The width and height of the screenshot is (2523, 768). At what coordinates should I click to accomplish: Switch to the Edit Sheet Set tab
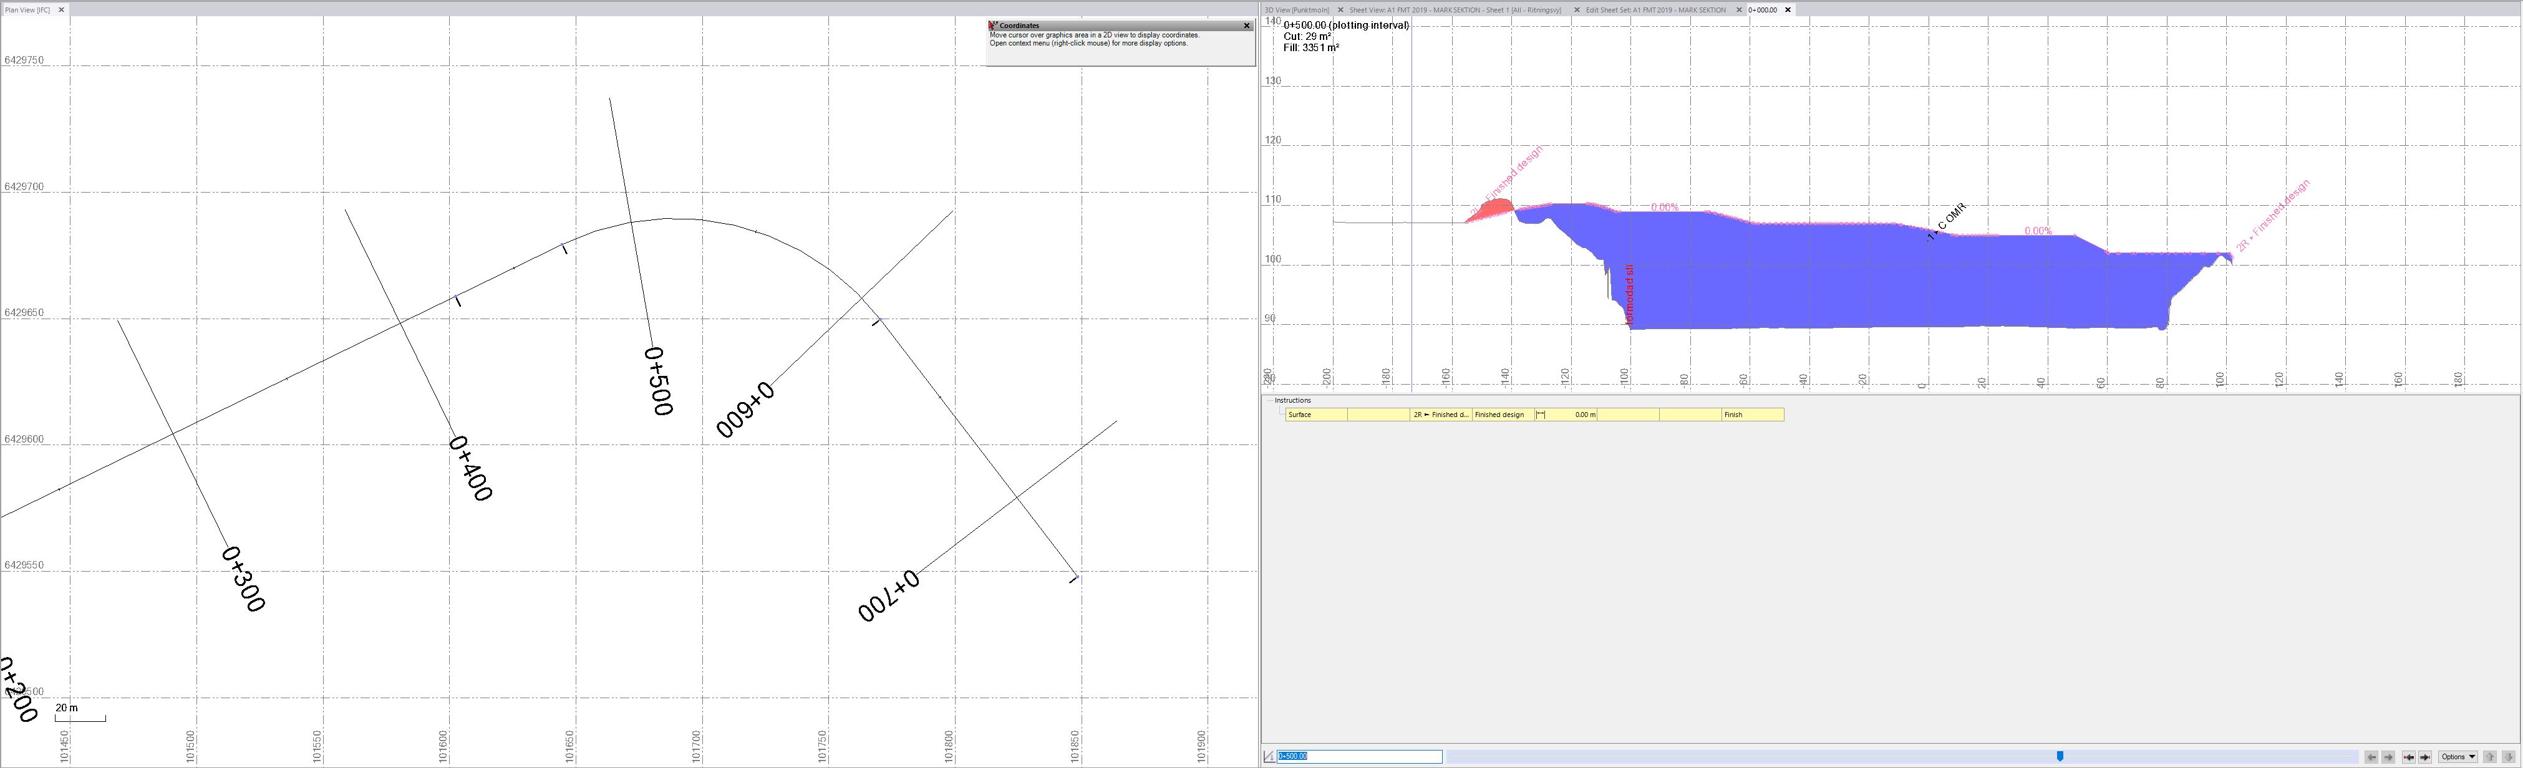pyautogui.click(x=1655, y=10)
